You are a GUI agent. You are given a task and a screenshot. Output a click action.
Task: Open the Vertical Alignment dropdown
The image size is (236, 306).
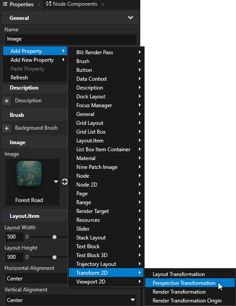coord(71,300)
